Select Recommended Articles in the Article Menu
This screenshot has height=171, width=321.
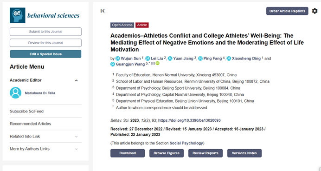click(30, 124)
